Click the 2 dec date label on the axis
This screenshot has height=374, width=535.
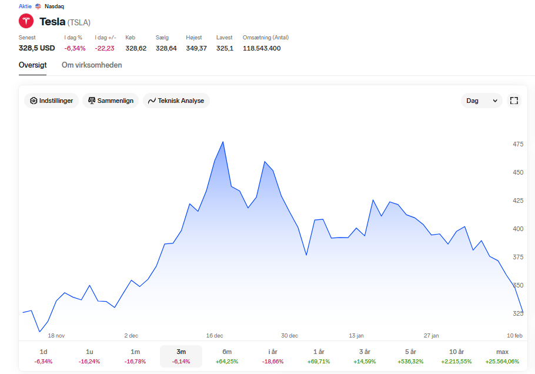131,335
